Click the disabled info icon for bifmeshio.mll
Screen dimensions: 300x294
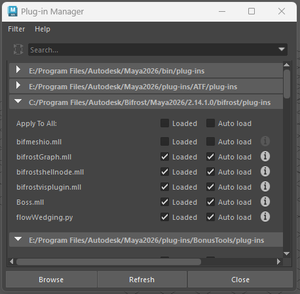(x=265, y=141)
